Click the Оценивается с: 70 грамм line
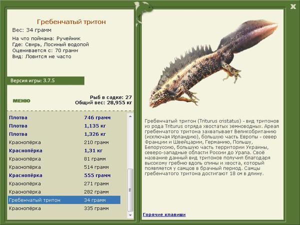The width and height of the screenshot is (300, 225). pyautogui.click(x=45, y=50)
